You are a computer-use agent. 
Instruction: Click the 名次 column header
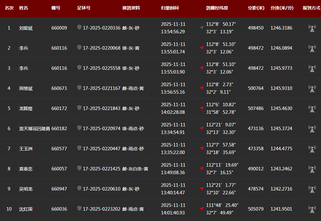(x=9, y=8)
